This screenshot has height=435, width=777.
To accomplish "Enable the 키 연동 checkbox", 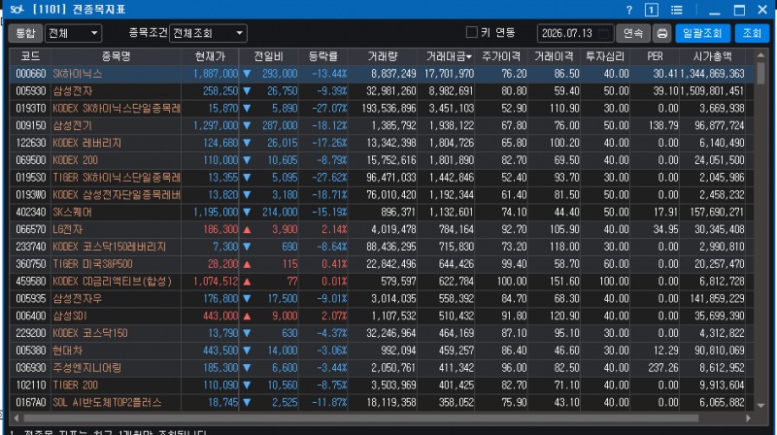I will (x=471, y=32).
